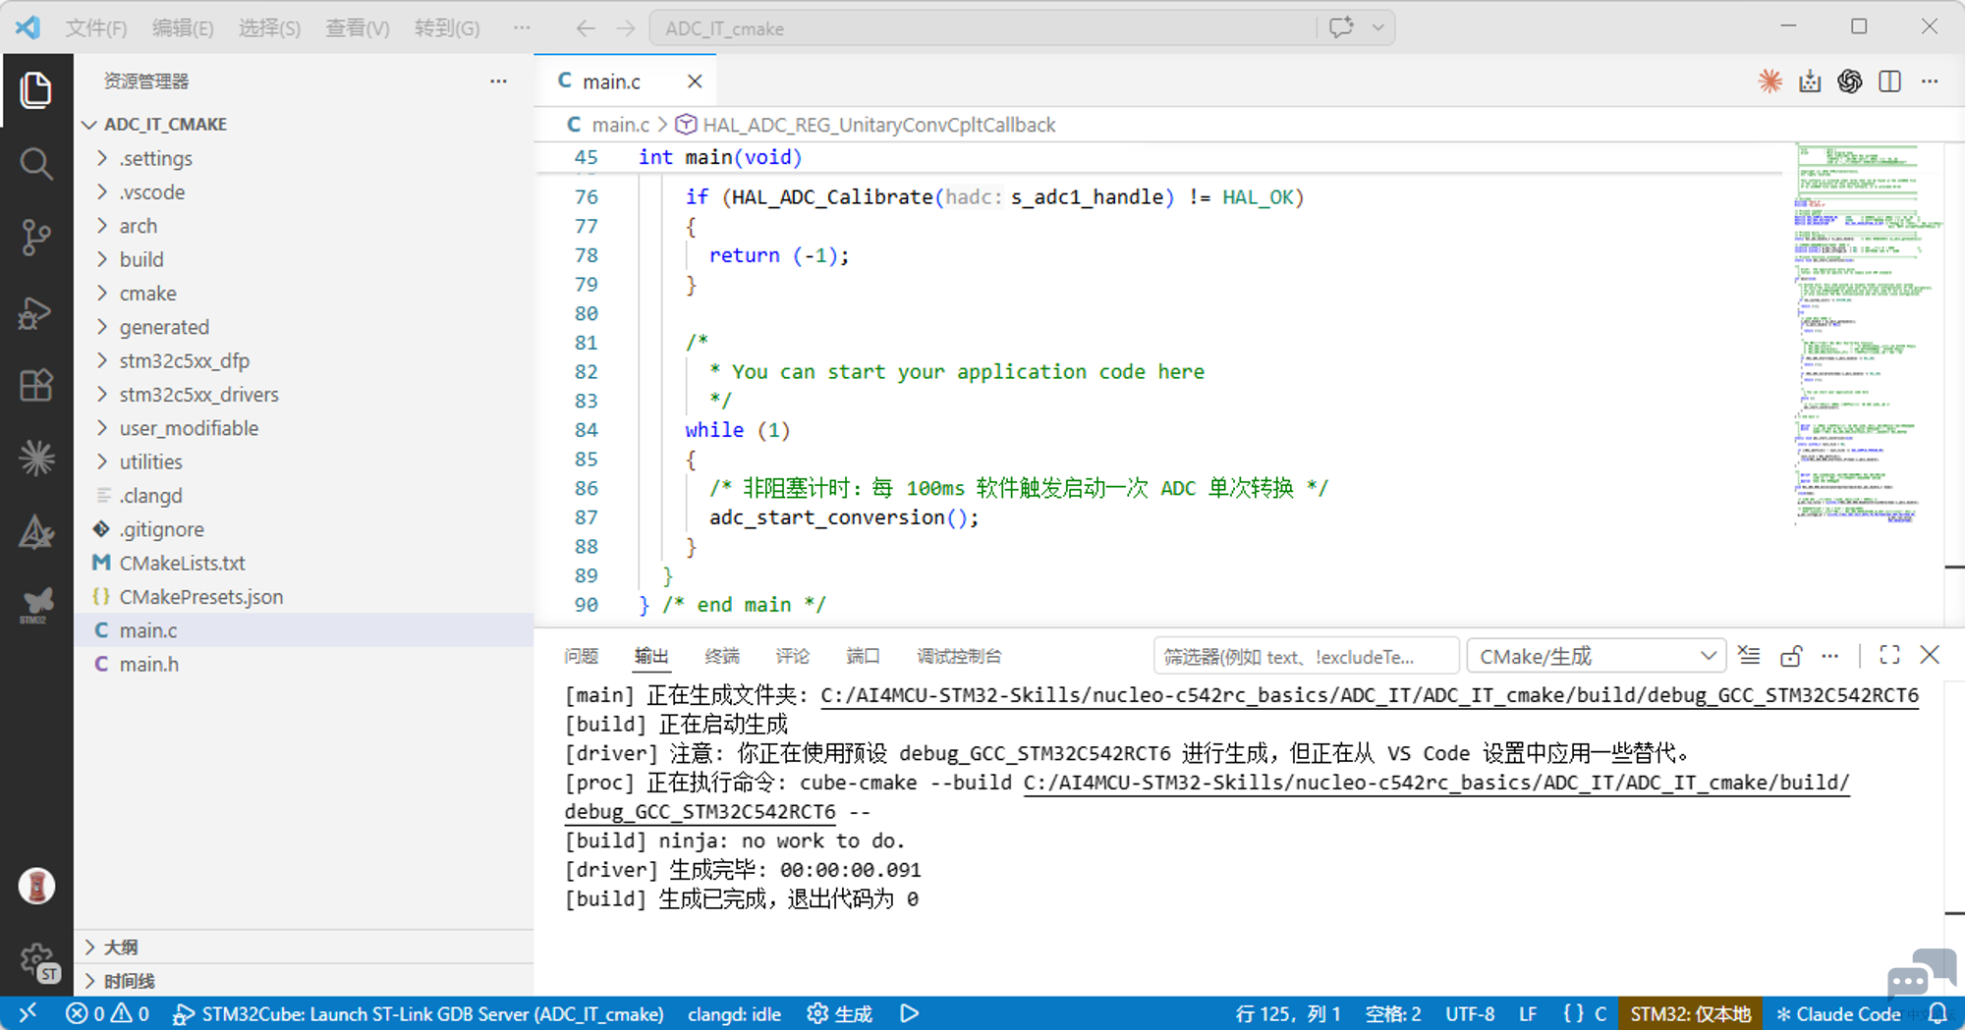Open the Extensions view
This screenshot has width=1965, height=1030.
click(36, 385)
